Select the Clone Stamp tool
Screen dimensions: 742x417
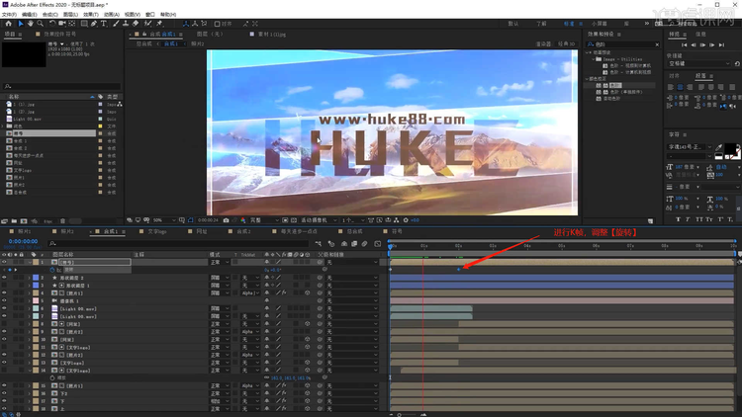click(126, 23)
